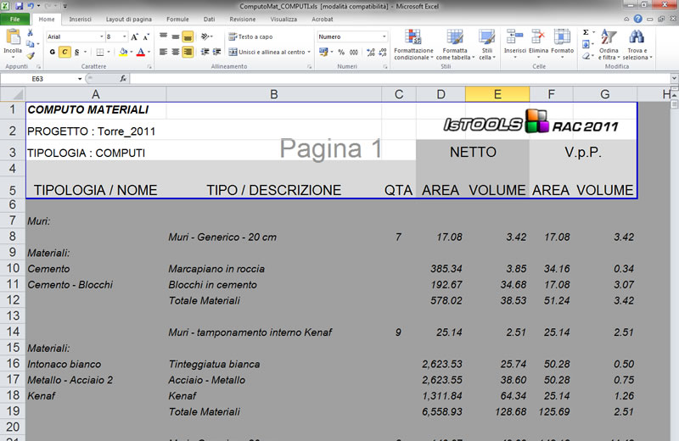Click the AutoSum sigma icon
Viewport: 679px width, 441px height.
point(586,32)
